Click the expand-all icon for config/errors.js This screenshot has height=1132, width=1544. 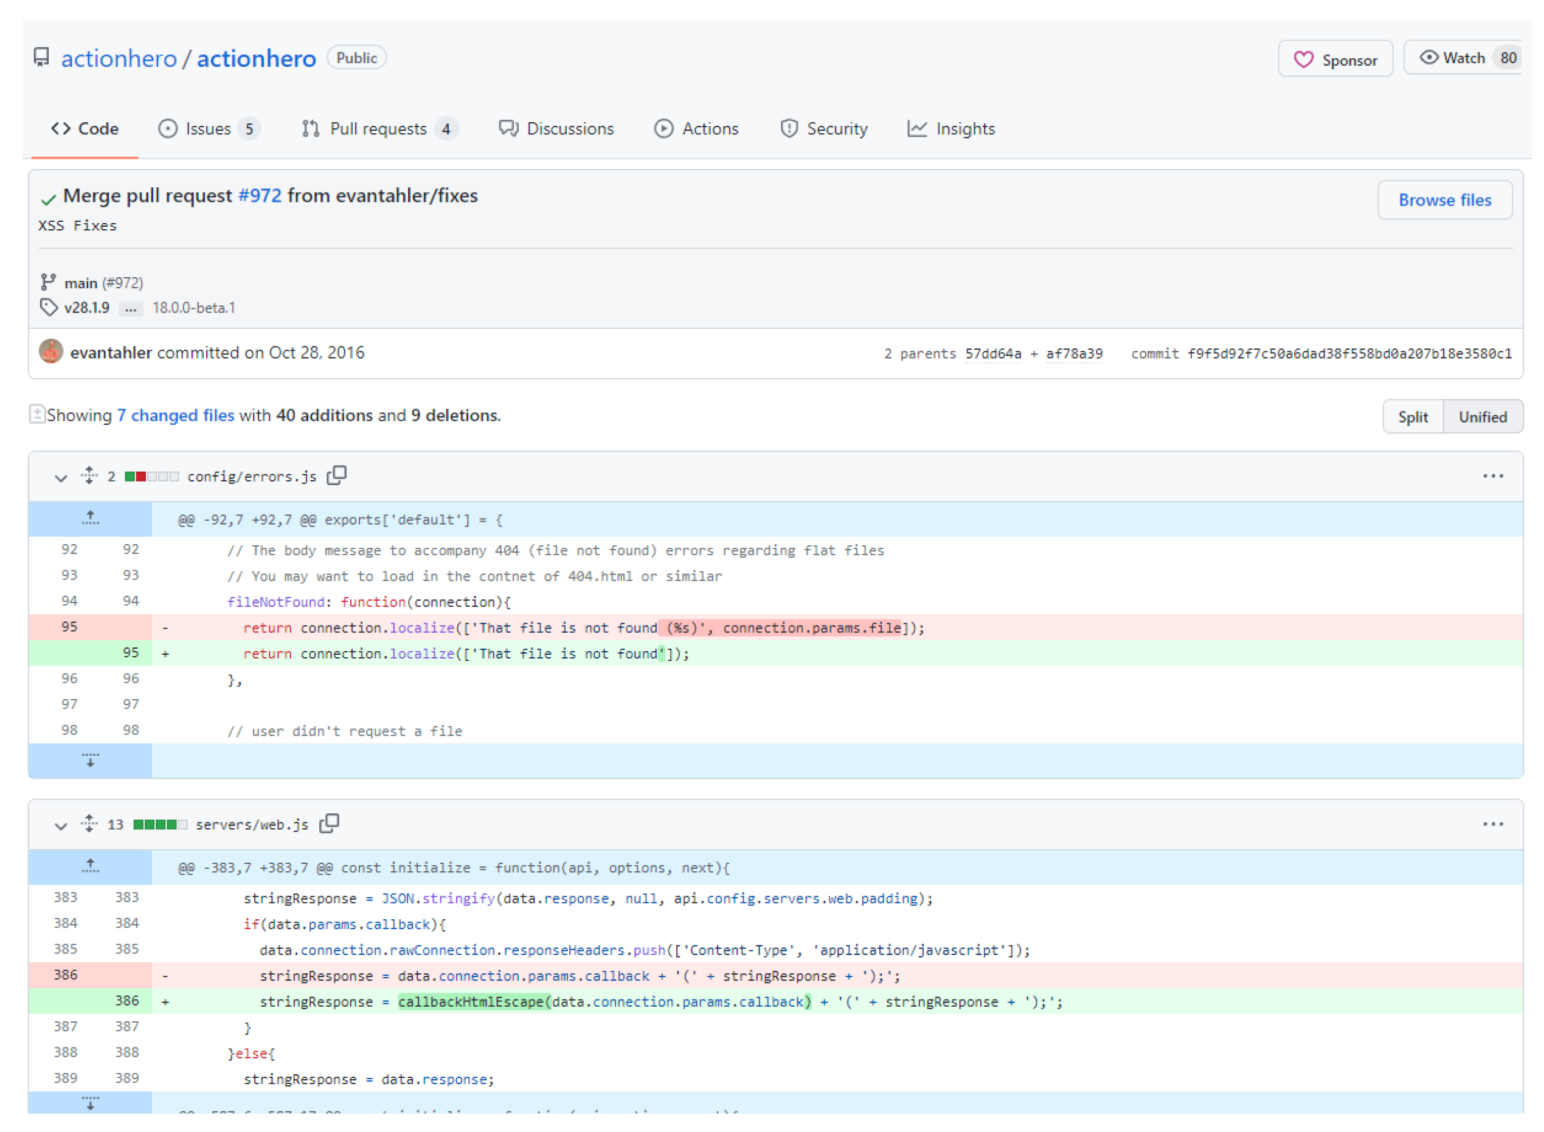click(x=89, y=475)
